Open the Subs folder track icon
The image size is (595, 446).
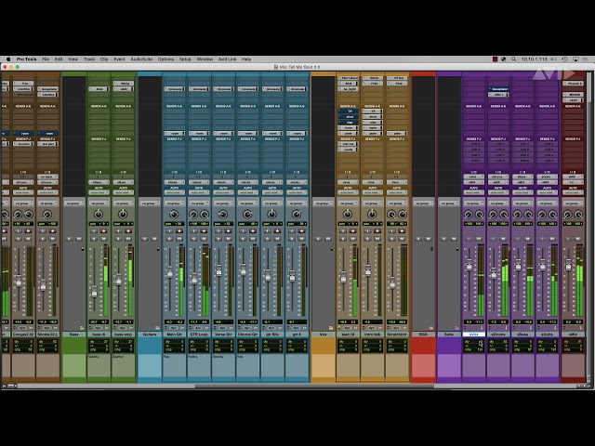point(456,328)
